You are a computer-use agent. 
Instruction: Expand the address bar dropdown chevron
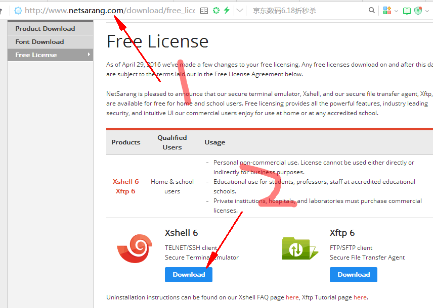coord(240,11)
